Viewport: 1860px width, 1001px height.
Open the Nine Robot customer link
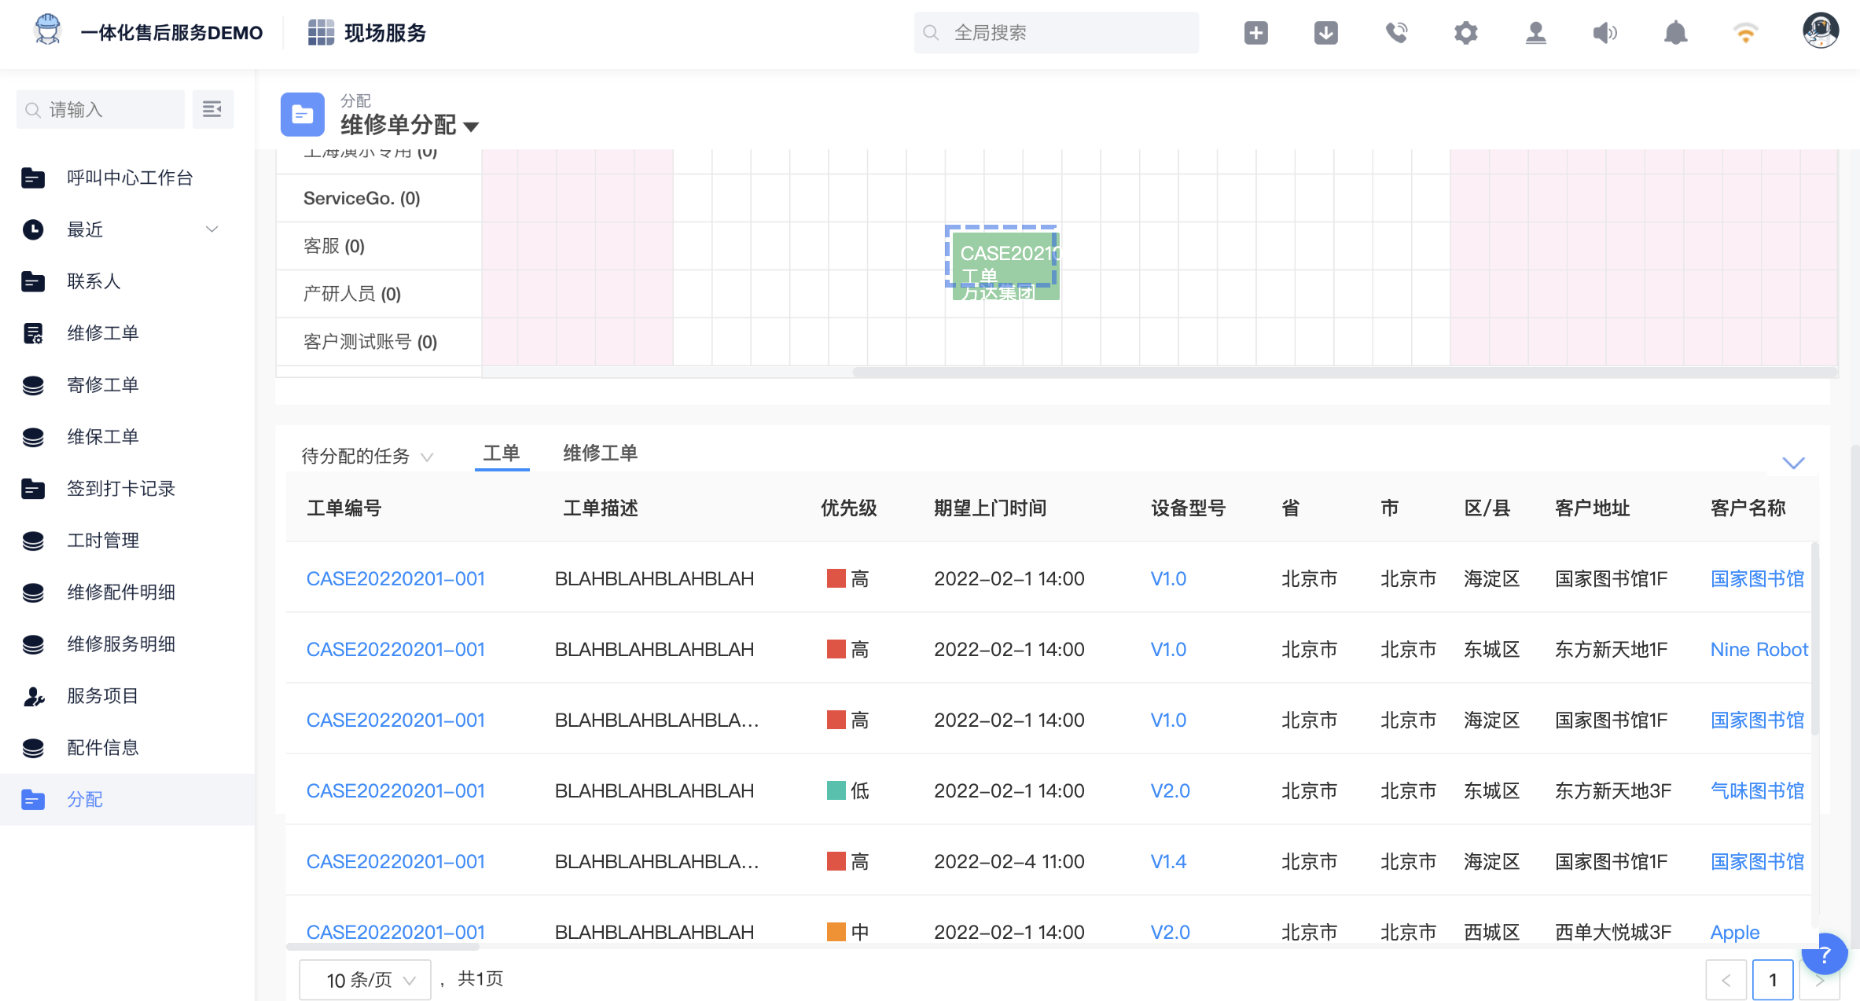pyautogui.click(x=1759, y=650)
